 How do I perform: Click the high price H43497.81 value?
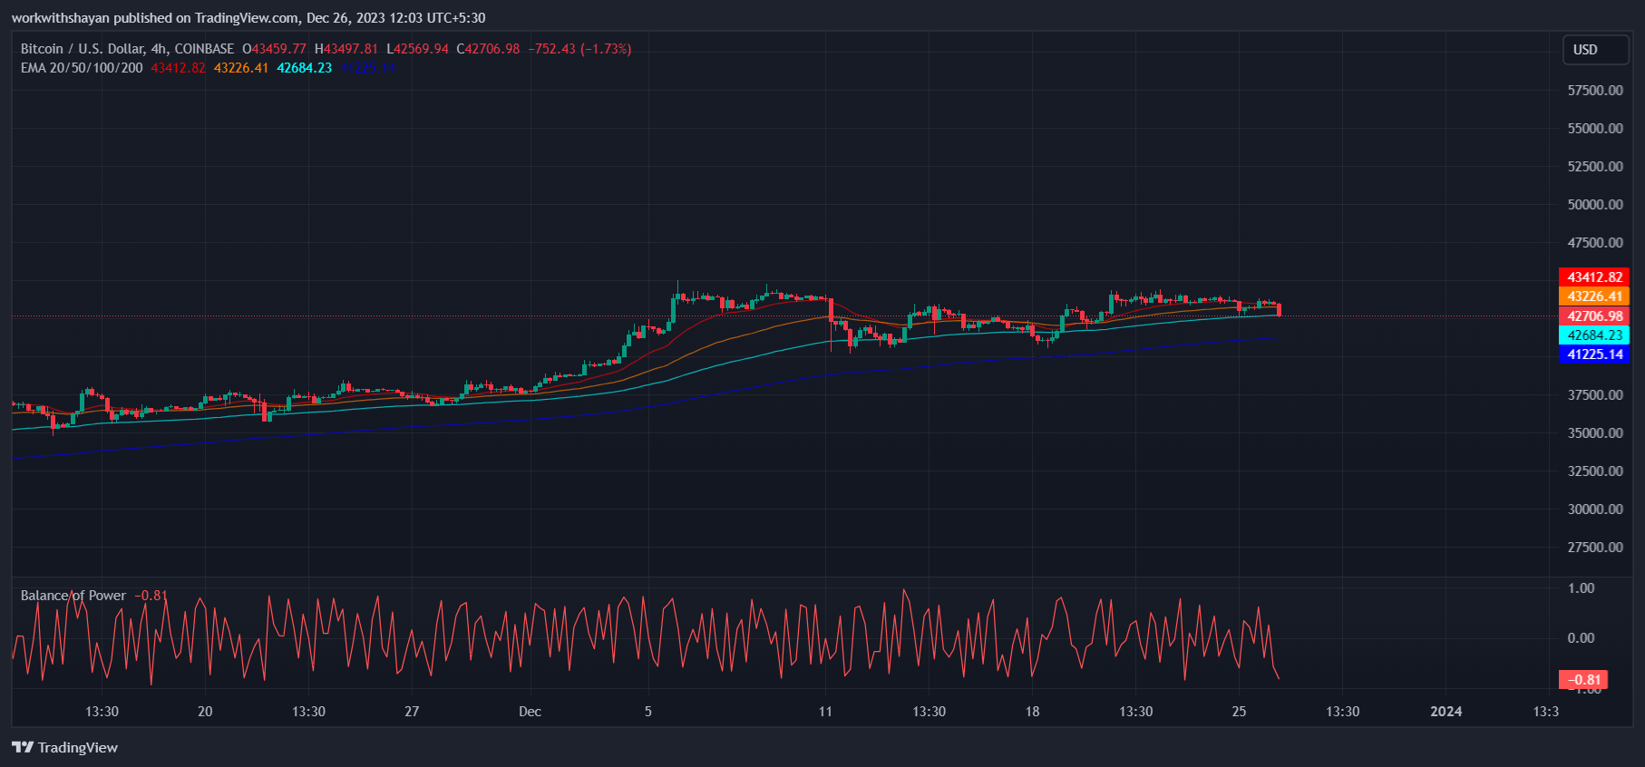346,49
